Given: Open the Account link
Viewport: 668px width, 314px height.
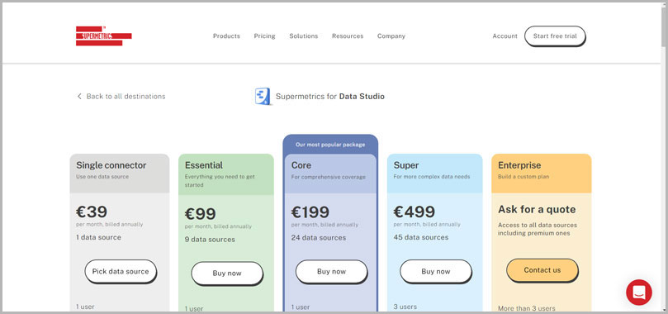Looking at the screenshot, I should (505, 36).
